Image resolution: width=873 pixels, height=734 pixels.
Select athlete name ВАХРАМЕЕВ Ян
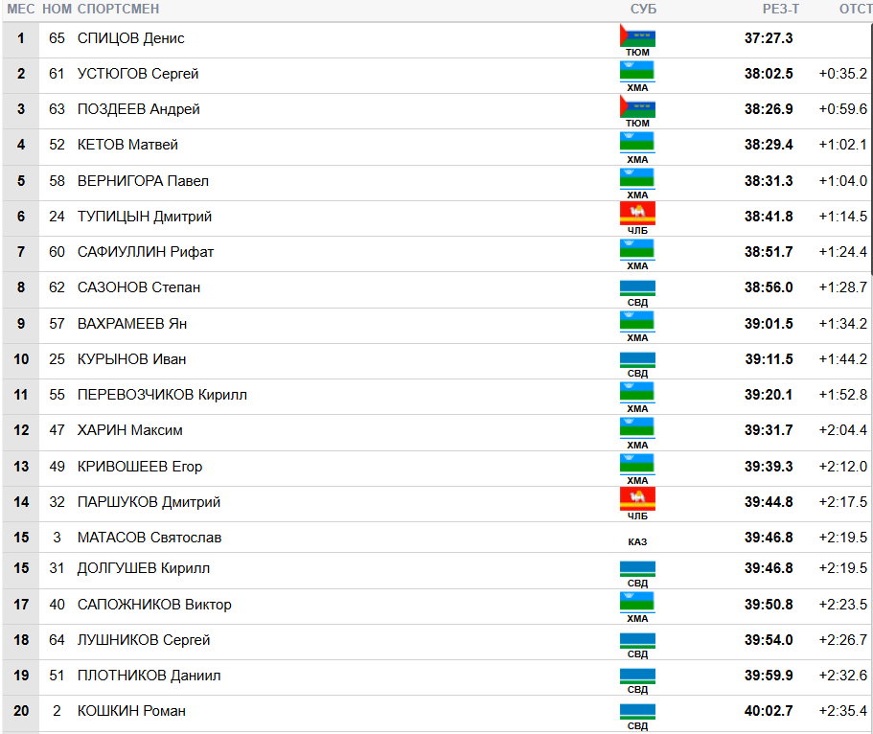[132, 324]
